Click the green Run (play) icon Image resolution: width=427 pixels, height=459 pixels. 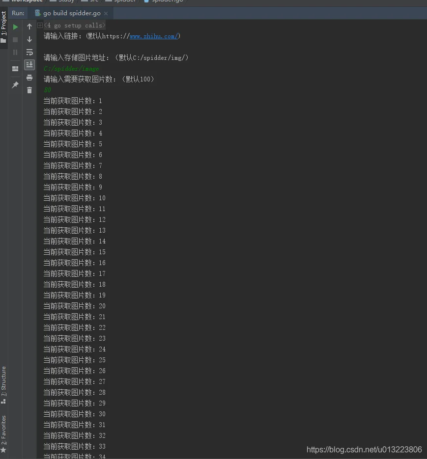pyautogui.click(x=15, y=27)
